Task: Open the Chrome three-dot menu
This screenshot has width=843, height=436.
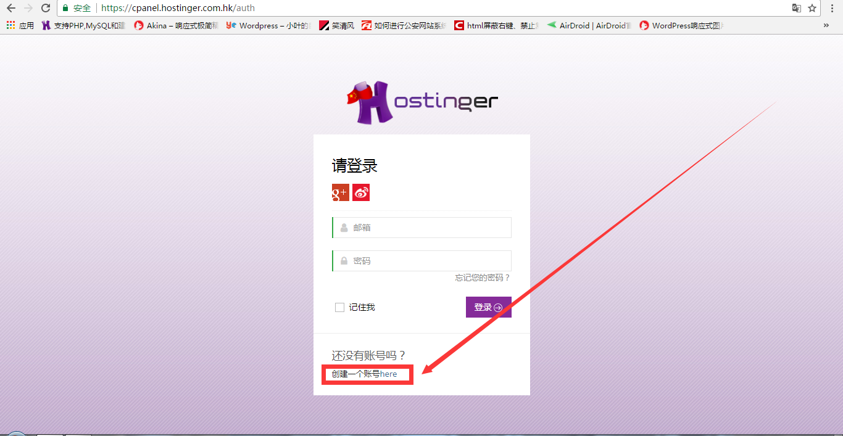Action: 833,8
